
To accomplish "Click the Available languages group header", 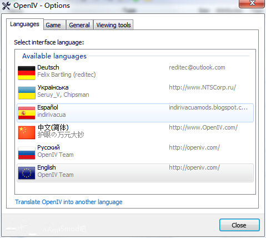I will point(54,56).
